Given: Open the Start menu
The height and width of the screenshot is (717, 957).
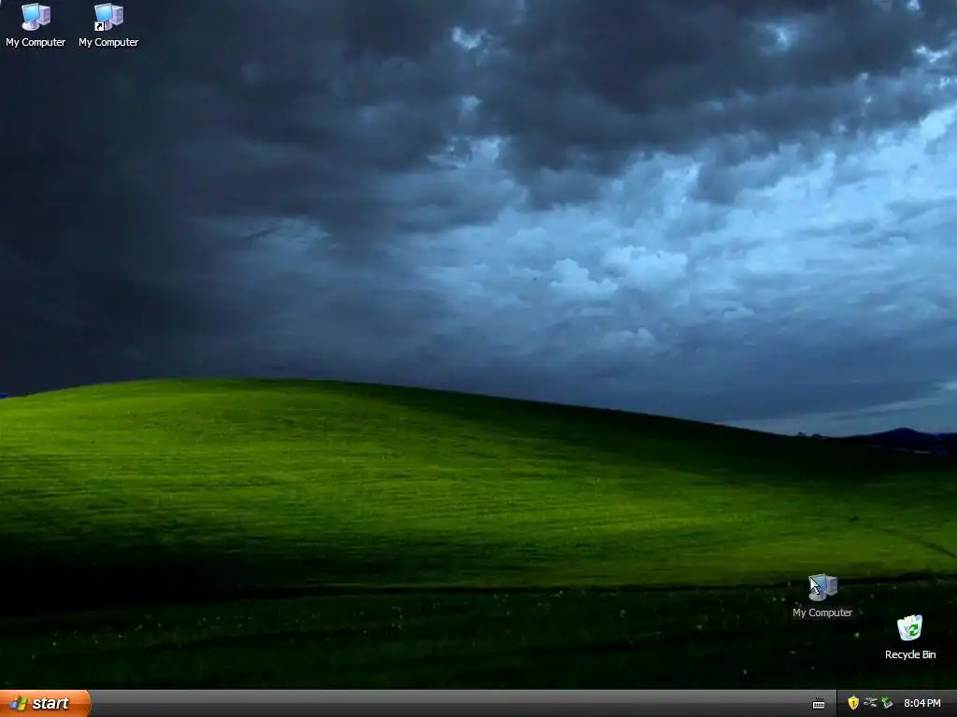Looking at the screenshot, I should click(45, 704).
